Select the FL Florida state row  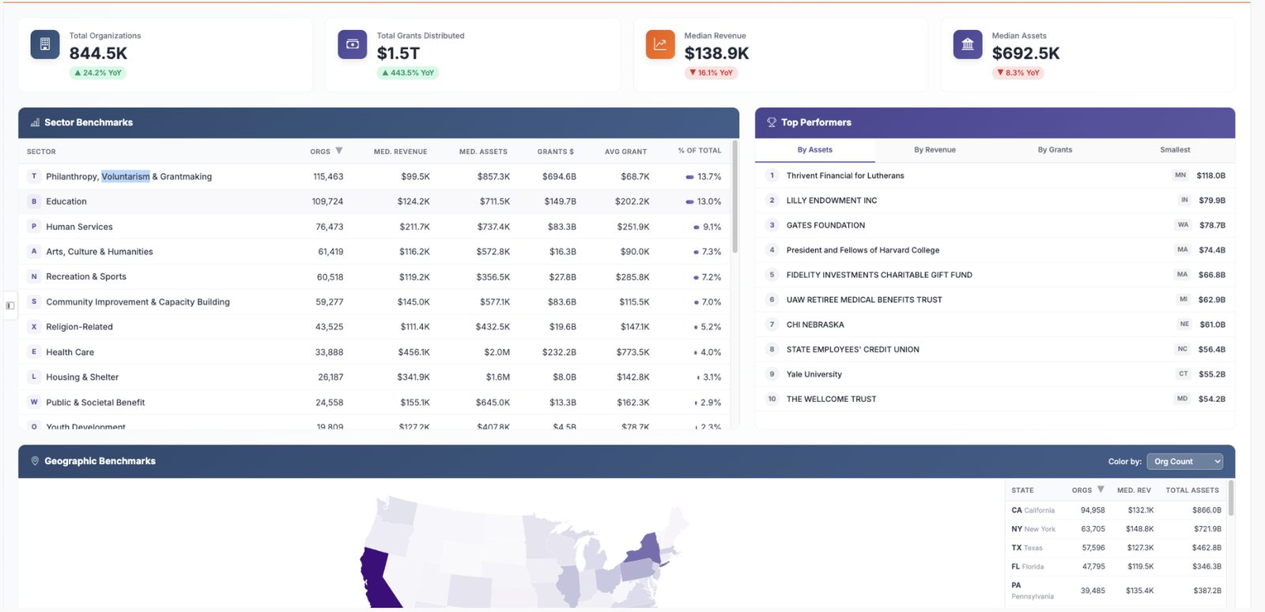point(1116,566)
